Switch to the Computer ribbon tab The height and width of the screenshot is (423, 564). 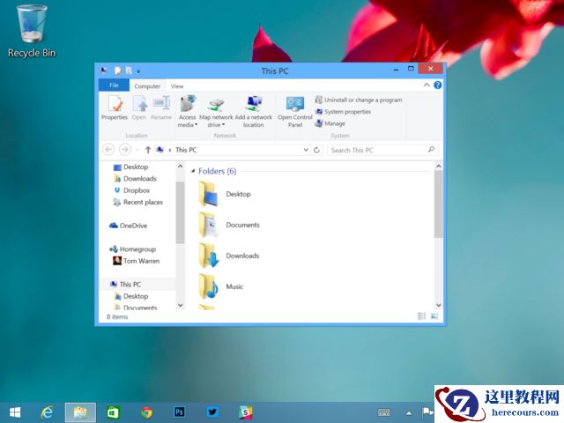147,86
